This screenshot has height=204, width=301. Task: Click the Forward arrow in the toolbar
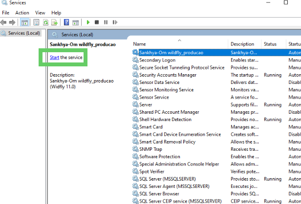(12, 22)
